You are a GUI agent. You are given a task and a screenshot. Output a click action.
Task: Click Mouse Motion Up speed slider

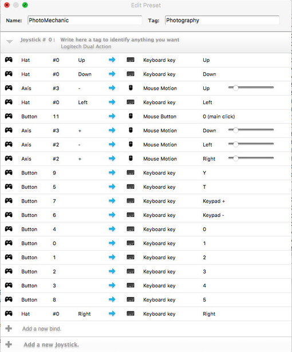click(x=251, y=88)
